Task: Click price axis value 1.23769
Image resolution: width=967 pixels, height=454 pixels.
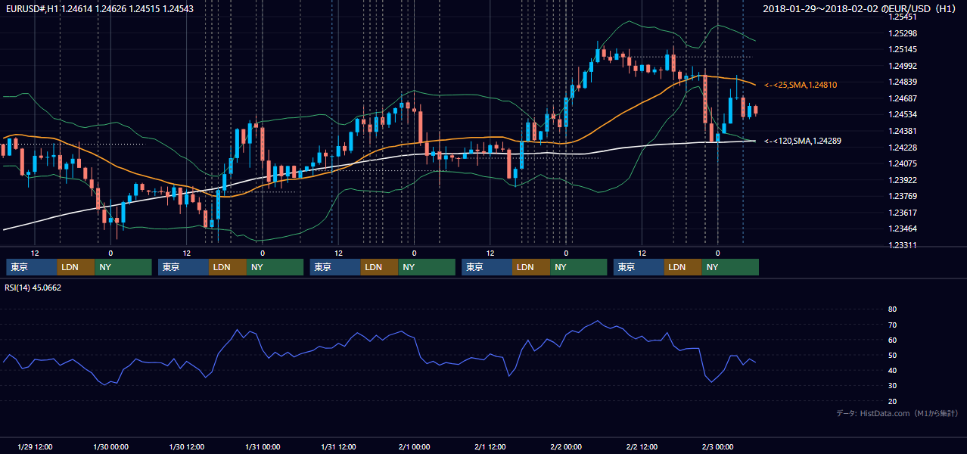Action: 903,196
